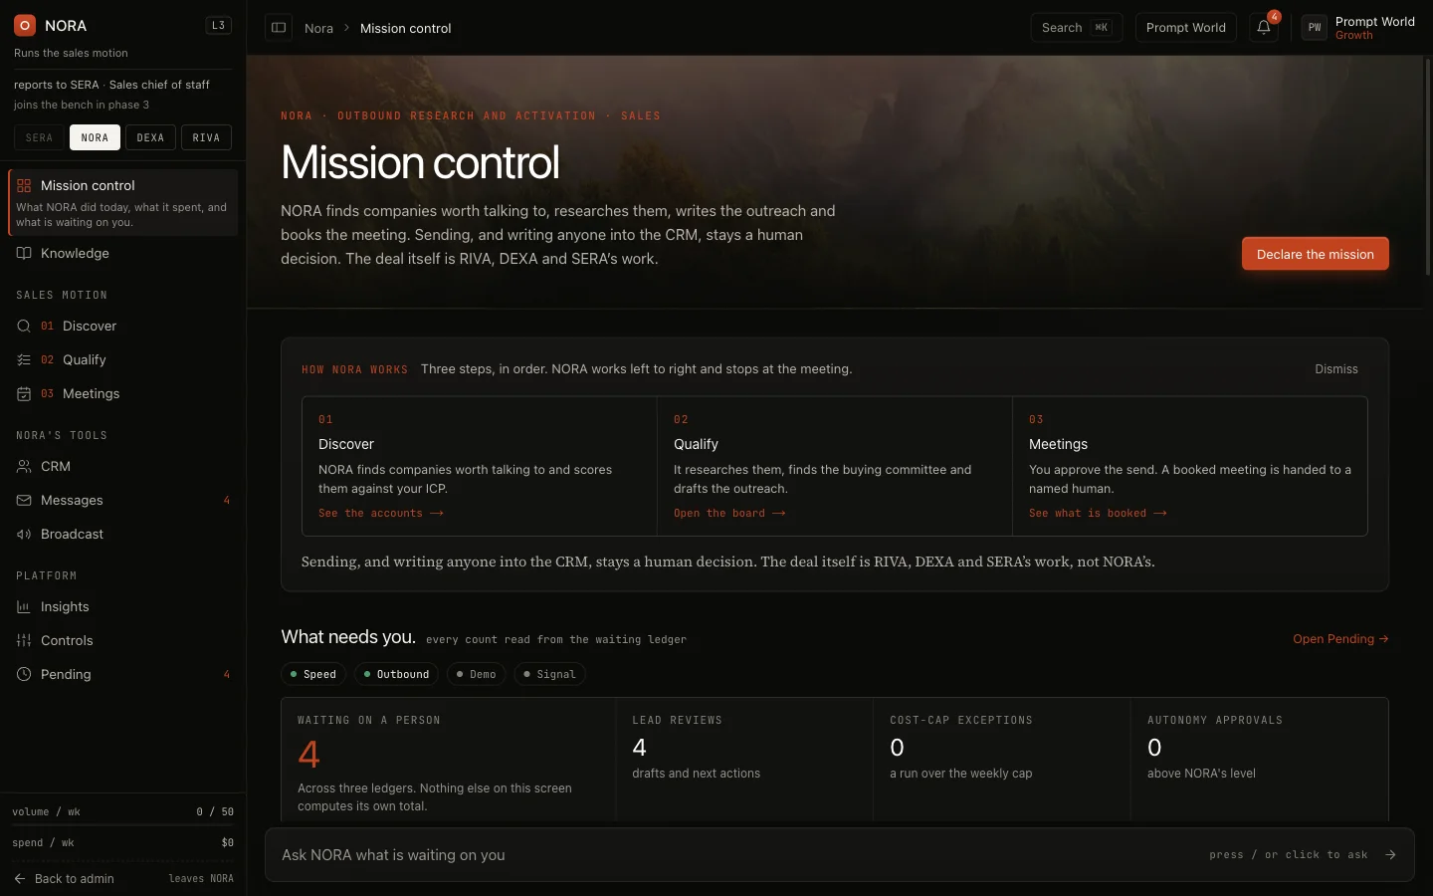The width and height of the screenshot is (1433, 896).
Task: Click the Insights chart icon
Action: coord(24,606)
